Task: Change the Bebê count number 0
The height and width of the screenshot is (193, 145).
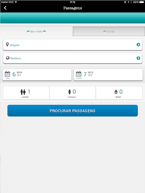Action: [121, 92]
